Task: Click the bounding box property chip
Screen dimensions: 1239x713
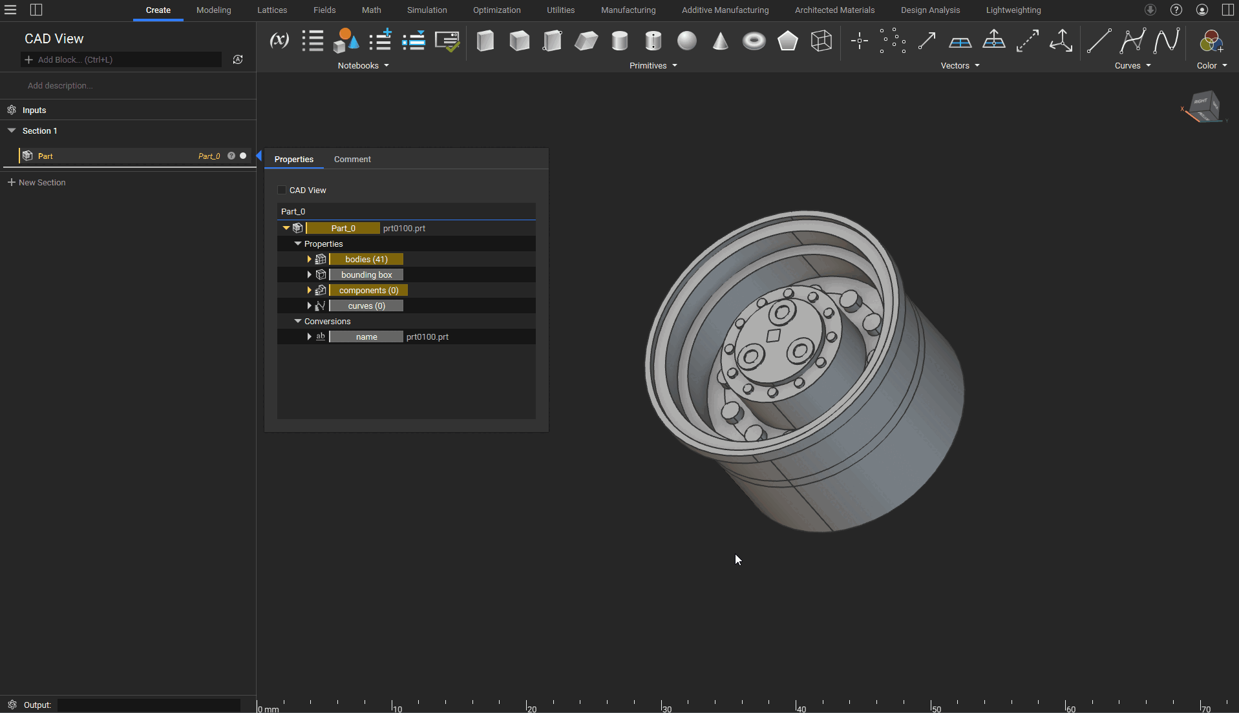Action: pos(366,275)
